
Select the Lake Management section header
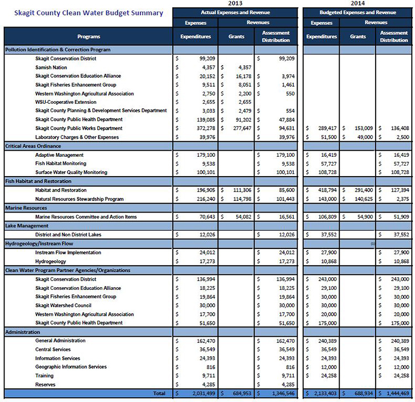pyautogui.click(x=28, y=226)
